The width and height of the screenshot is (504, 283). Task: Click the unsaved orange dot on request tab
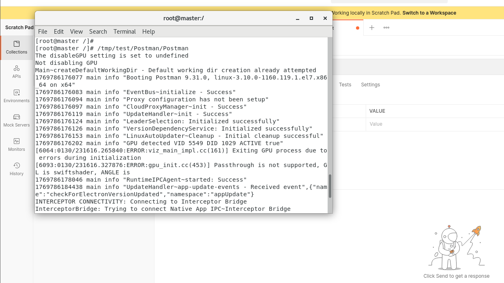point(358,28)
